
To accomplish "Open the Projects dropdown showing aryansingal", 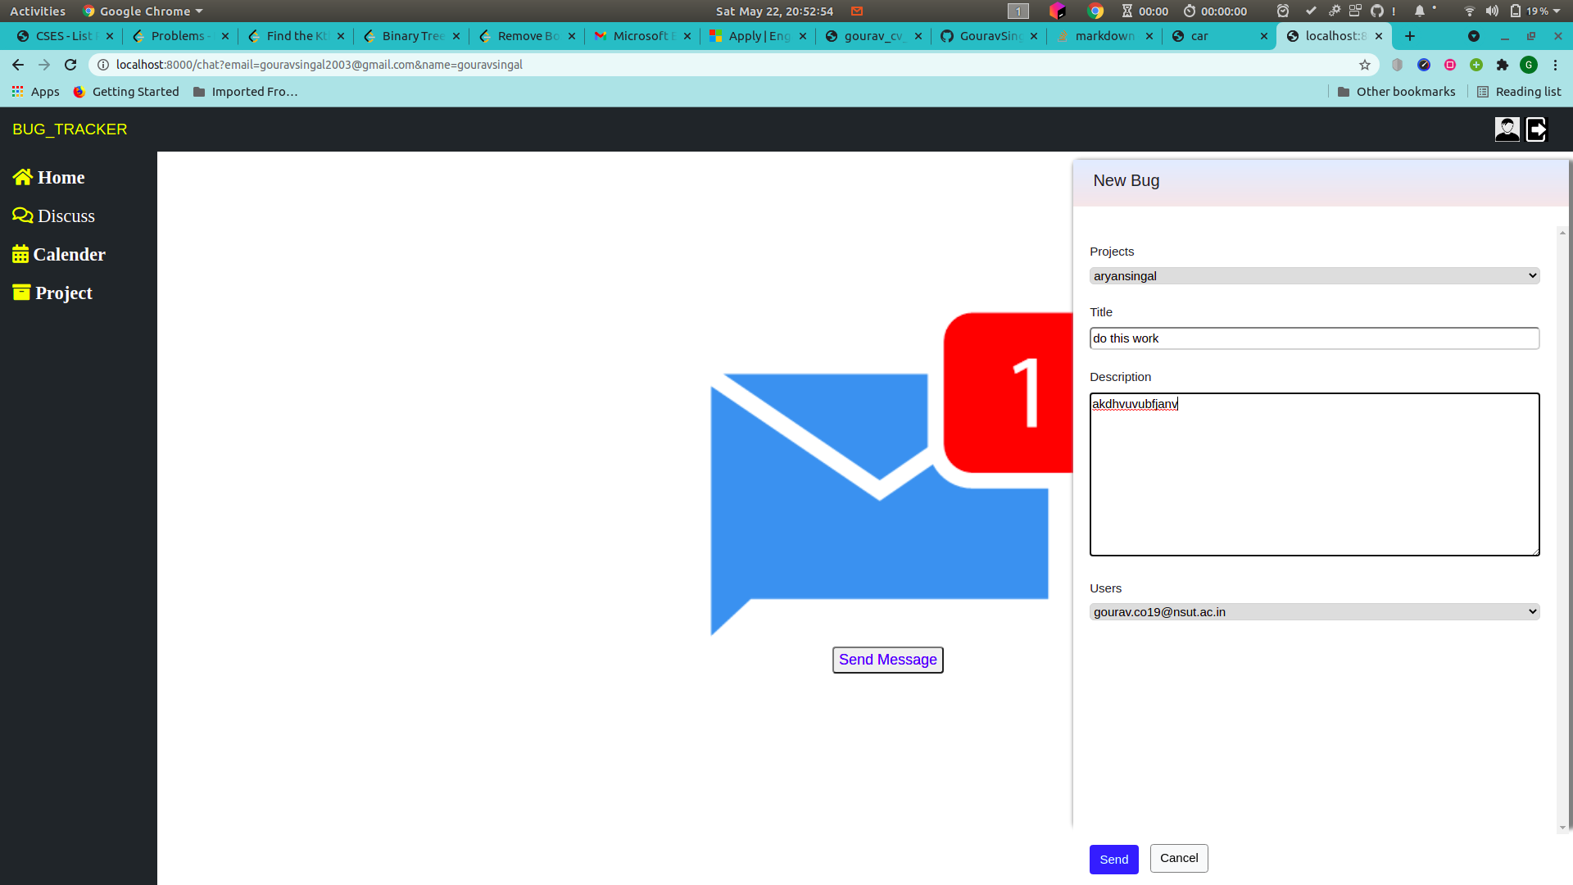I will point(1314,275).
